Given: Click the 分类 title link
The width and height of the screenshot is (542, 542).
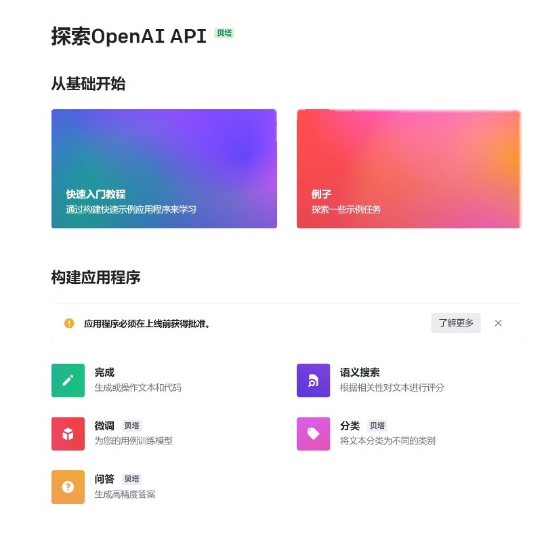Looking at the screenshot, I should [x=350, y=425].
